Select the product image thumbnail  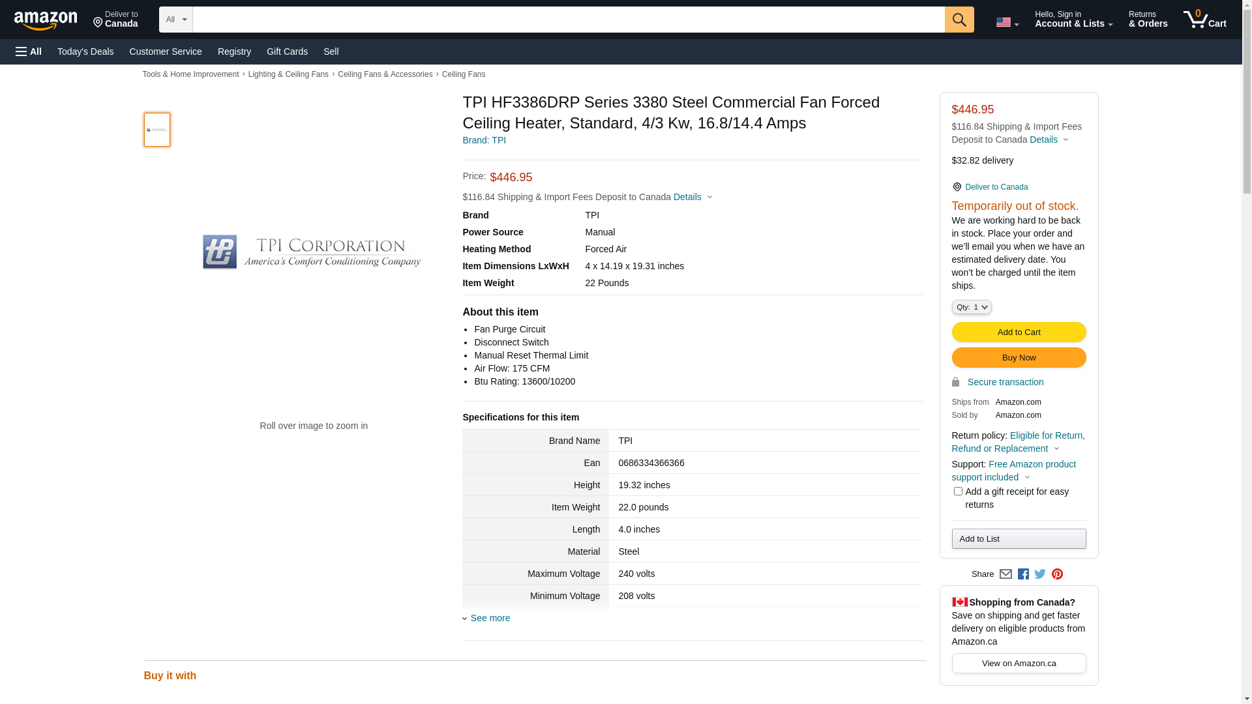pos(157,130)
